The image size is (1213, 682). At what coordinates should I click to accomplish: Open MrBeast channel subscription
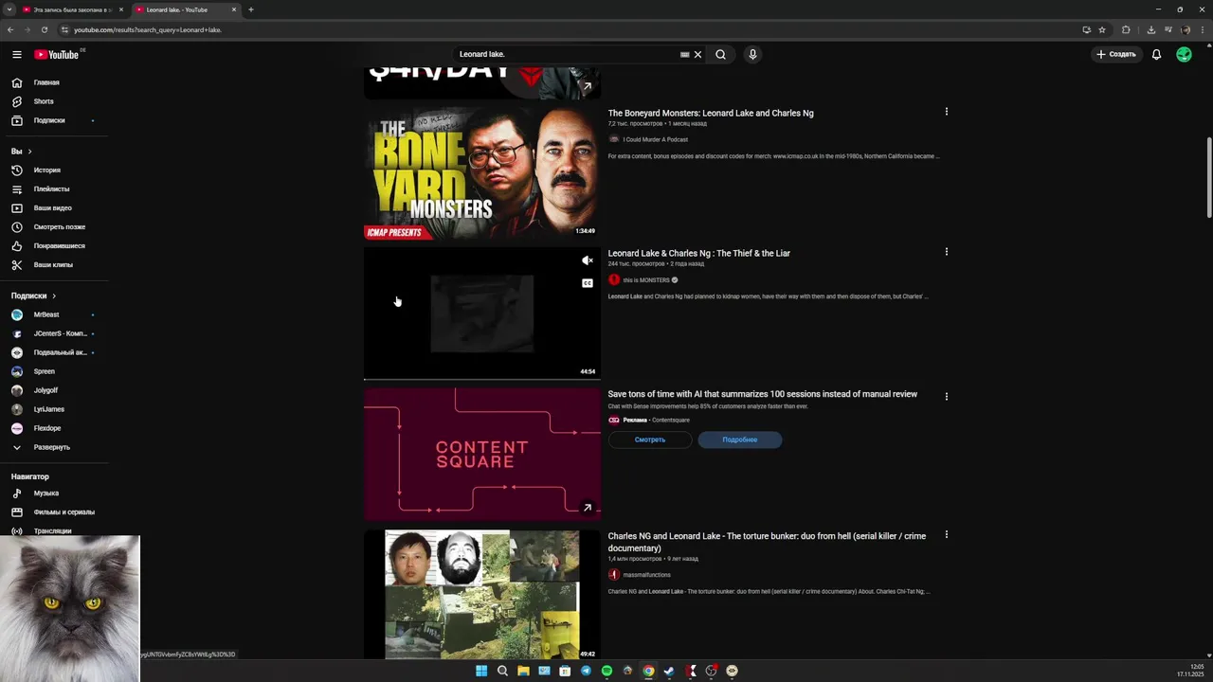click(45, 314)
